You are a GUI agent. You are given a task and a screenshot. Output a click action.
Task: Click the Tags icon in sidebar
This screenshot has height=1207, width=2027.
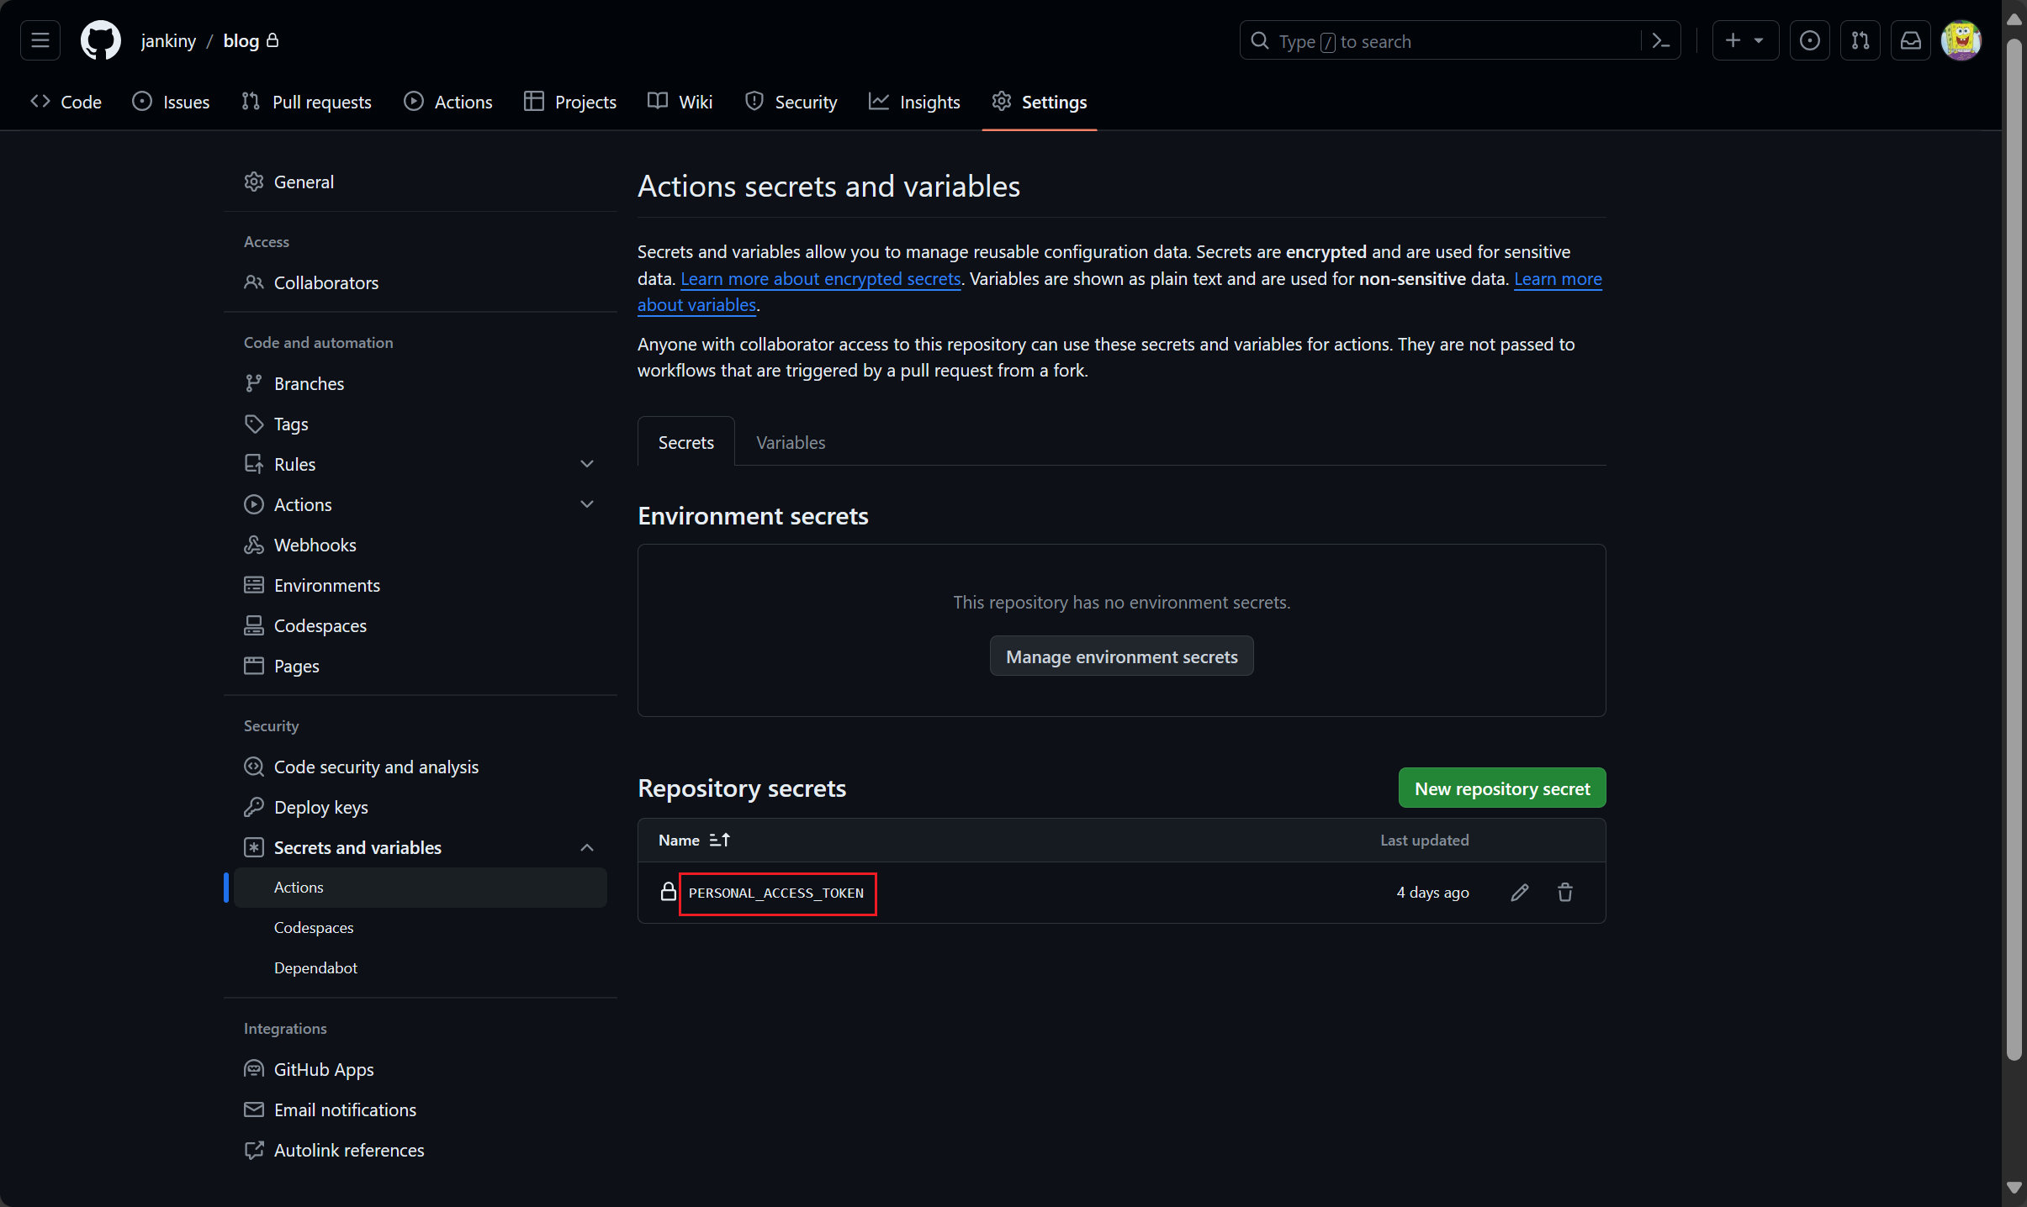click(254, 424)
